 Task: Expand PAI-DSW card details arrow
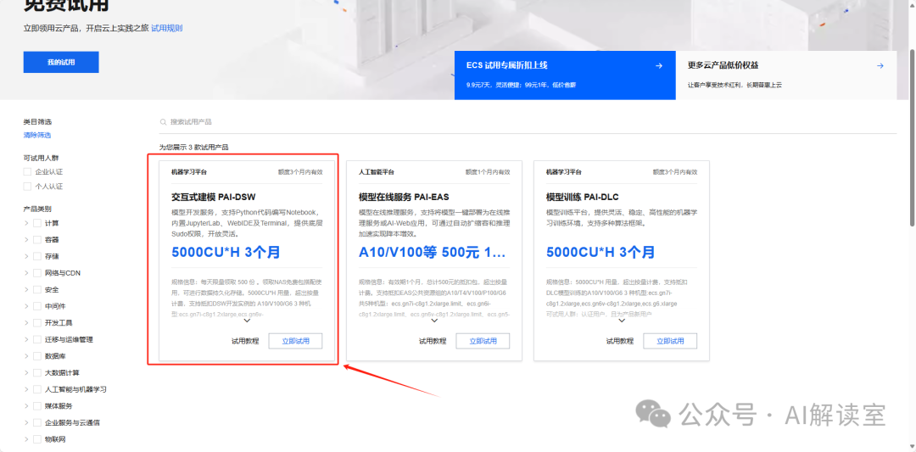click(247, 320)
